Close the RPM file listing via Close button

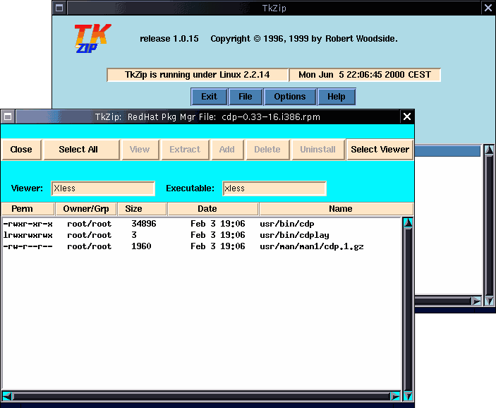click(x=21, y=150)
